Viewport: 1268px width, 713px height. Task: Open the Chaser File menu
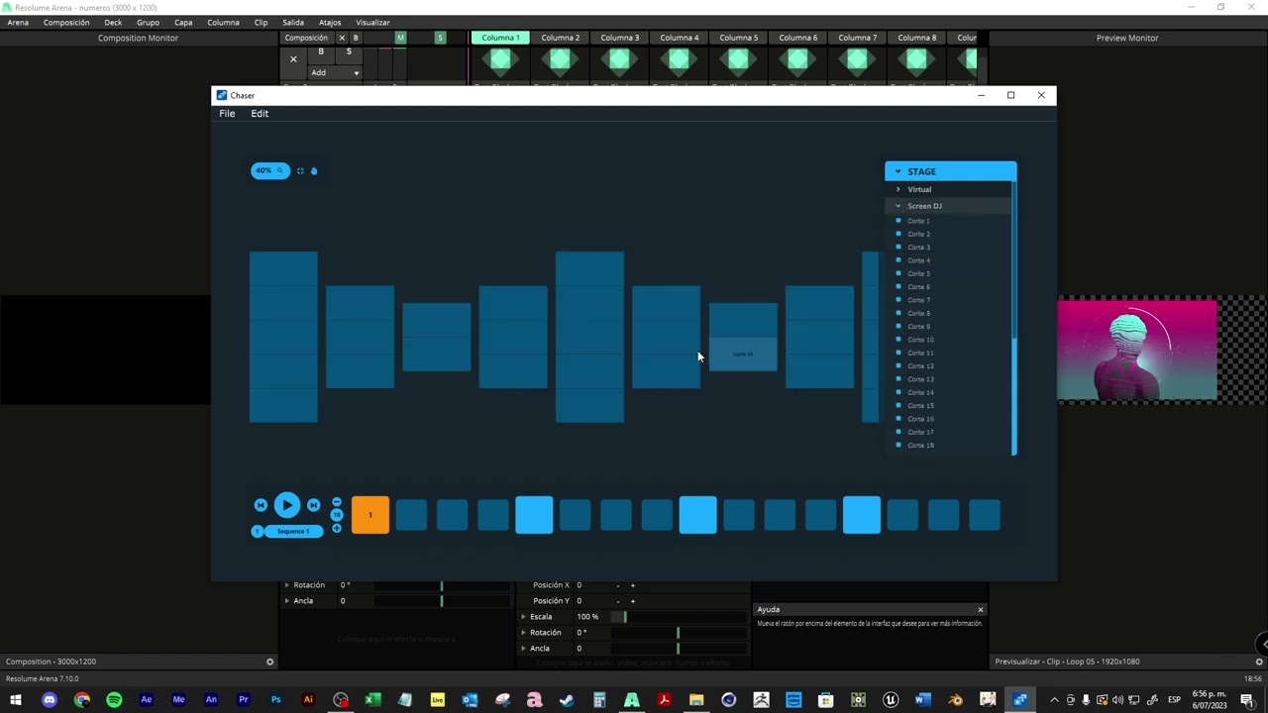point(227,114)
